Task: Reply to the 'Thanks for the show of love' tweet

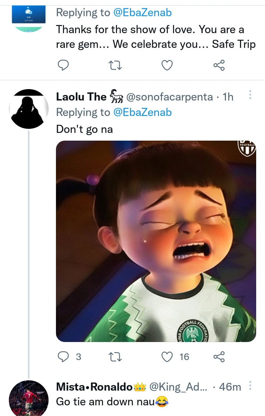Action: (x=64, y=66)
